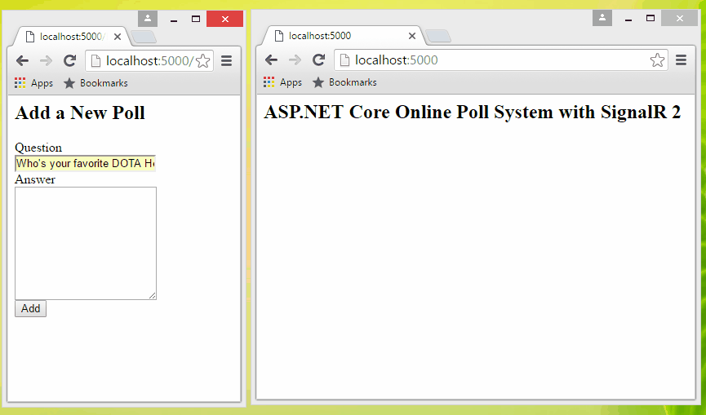Maximize the left browser window
706x415 pixels.
click(x=196, y=19)
